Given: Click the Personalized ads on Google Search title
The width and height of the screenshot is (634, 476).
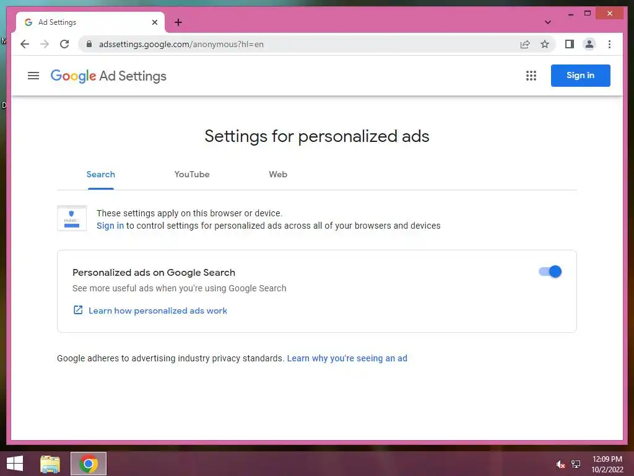Looking at the screenshot, I should coord(154,273).
